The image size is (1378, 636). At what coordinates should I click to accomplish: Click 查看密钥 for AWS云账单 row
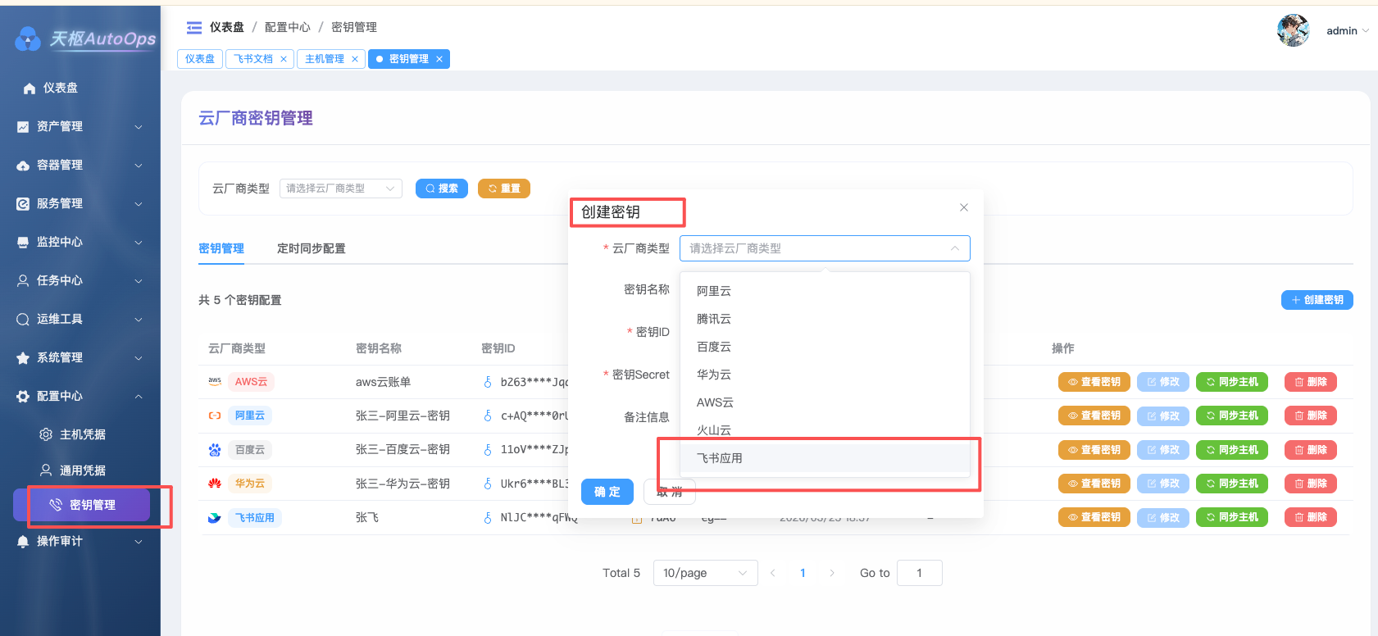1094,382
